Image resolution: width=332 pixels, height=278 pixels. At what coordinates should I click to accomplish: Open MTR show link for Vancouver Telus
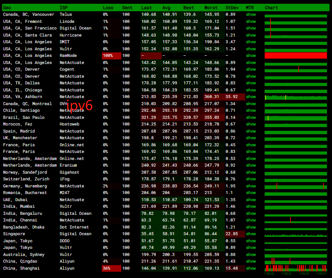pyautogui.click(x=251, y=15)
